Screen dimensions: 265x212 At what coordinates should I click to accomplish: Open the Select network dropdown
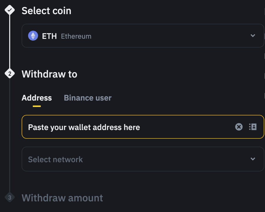click(x=143, y=159)
